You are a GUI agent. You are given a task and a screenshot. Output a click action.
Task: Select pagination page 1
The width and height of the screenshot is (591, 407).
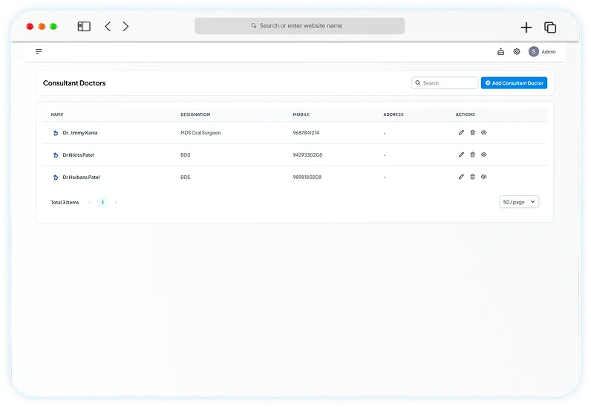point(102,202)
